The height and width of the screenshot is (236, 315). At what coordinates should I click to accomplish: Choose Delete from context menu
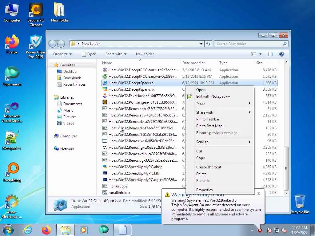coord(220,174)
